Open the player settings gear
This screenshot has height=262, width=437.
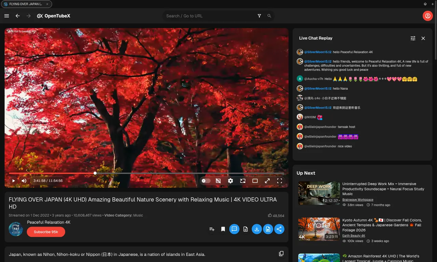(230, 181)
